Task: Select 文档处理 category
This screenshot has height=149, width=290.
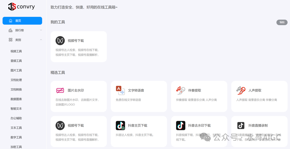Action: coord(16,80)
